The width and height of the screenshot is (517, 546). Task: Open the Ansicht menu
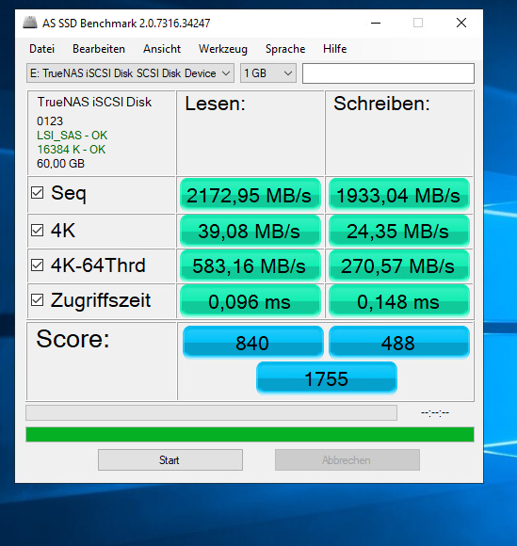coord(162,49)
